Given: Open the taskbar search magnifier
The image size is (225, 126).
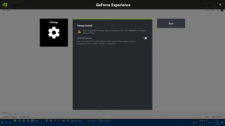Looking at the screenshot, I should 6,122.
